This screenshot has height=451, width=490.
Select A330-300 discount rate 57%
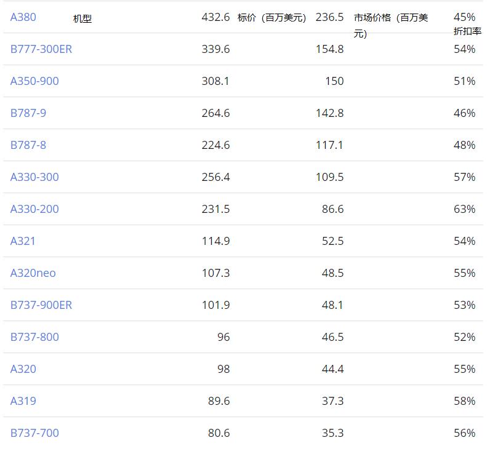464,177
